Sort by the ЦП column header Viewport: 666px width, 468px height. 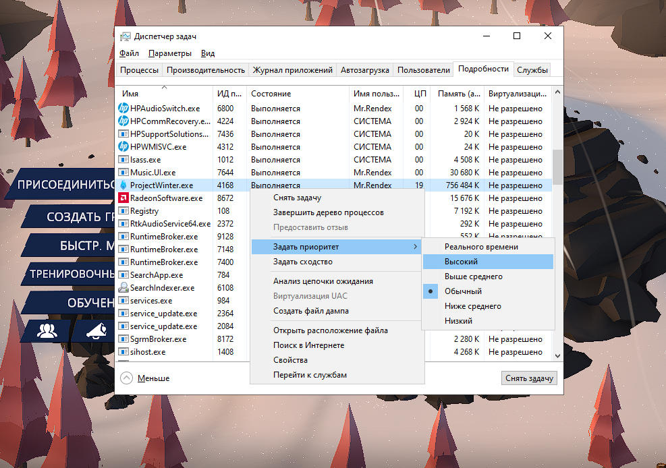[418, 93]
